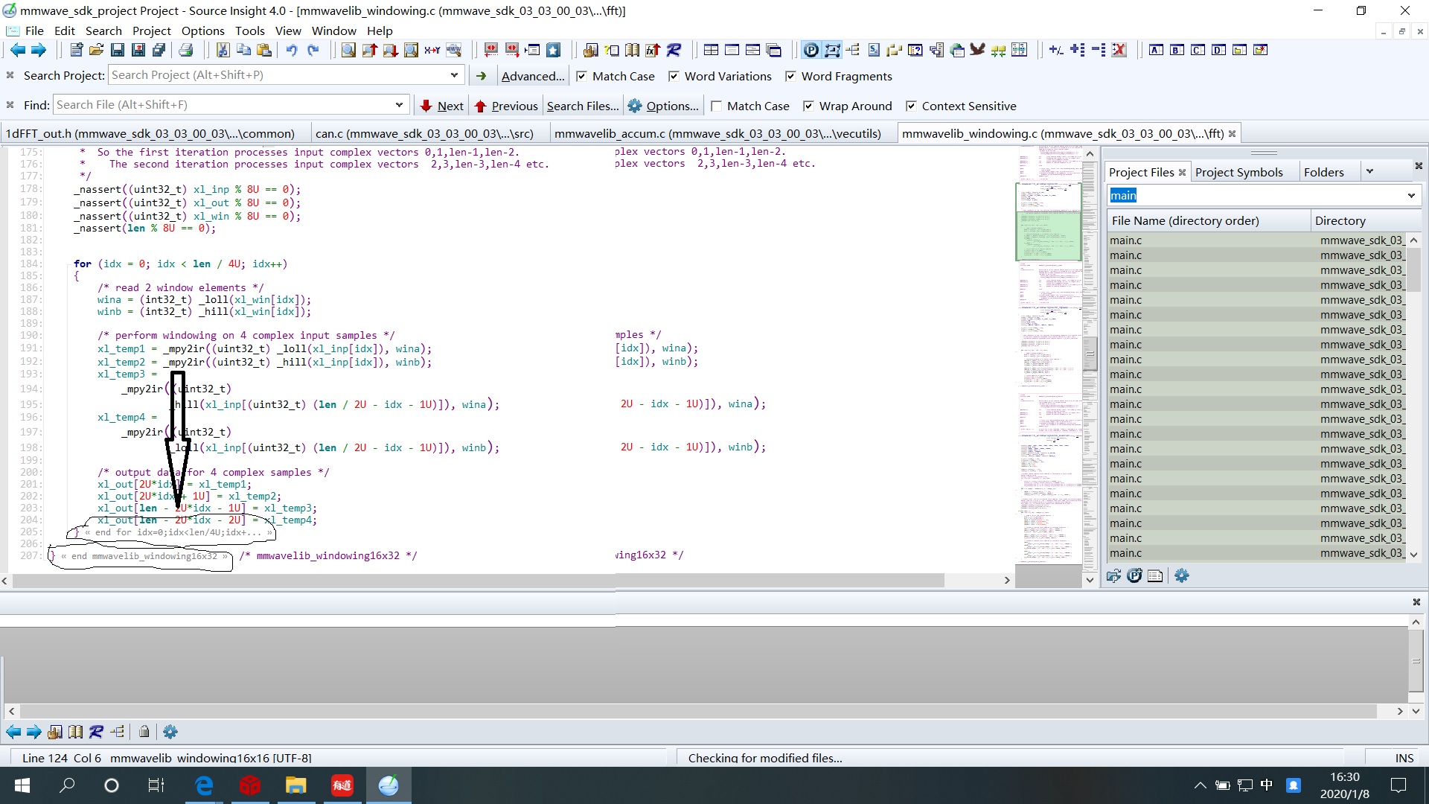
Task: Toggle the Wrap Around checkbox
Action: click(808, 106)
